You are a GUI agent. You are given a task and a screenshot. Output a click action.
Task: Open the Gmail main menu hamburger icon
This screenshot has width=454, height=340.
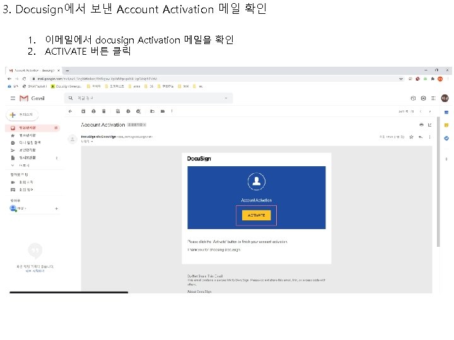click(x=13, y=98)
